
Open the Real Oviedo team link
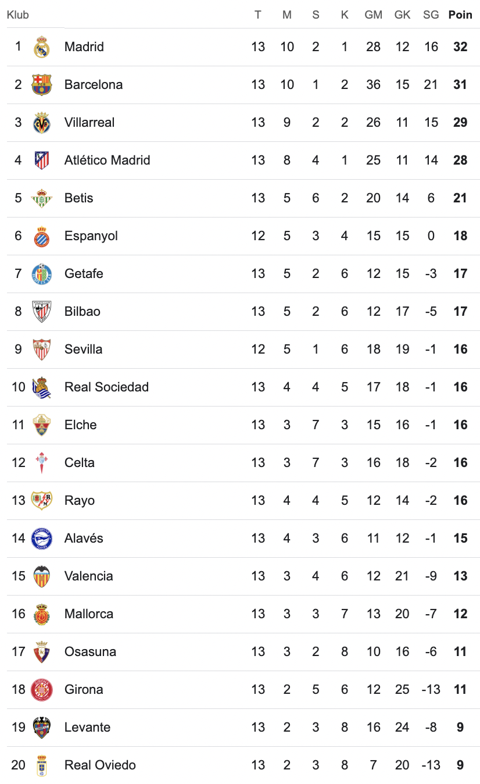pos(100,765)
